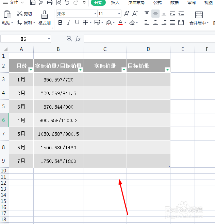The width and height of the screenshot is (215, 224).
Task: Click the Paste clipboard icon
Action: point(7,15)
